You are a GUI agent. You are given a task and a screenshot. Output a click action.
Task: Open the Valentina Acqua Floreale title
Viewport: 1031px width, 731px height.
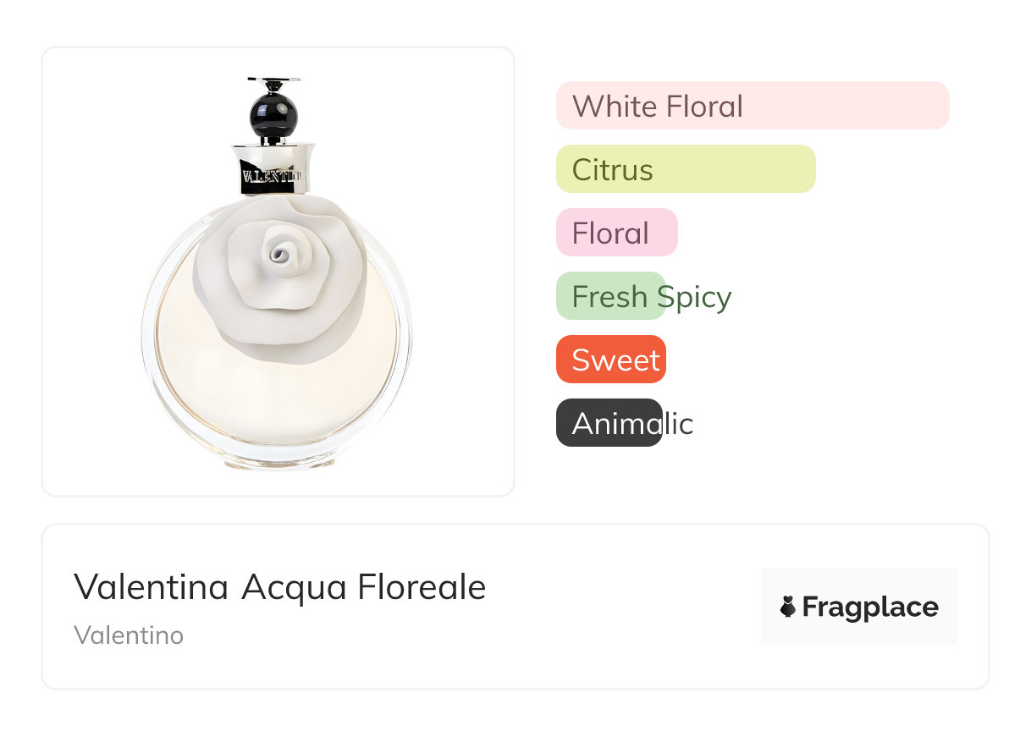[x=279, y=586]
